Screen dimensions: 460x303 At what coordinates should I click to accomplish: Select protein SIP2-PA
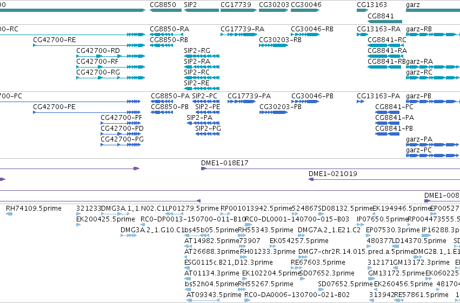click(203, 123)
